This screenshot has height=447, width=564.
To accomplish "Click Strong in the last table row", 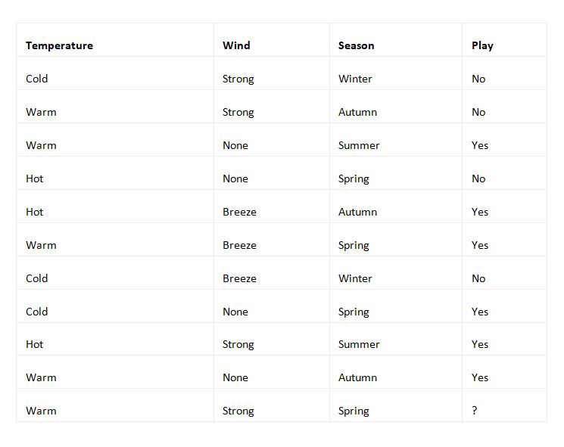I will [x=238, y=411].
